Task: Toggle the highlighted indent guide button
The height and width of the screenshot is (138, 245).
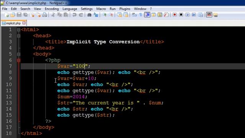Action: pyautogui.click(x=147, y=15)
